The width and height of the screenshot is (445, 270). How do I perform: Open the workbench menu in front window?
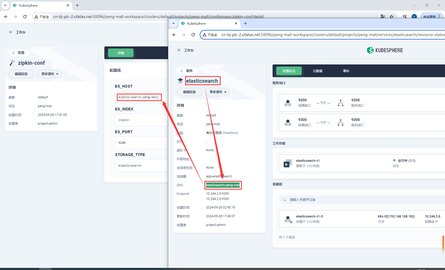click(x=186, y=50)
